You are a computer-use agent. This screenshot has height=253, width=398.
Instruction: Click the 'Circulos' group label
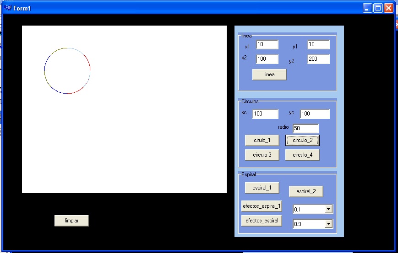(x=250, y=101)
